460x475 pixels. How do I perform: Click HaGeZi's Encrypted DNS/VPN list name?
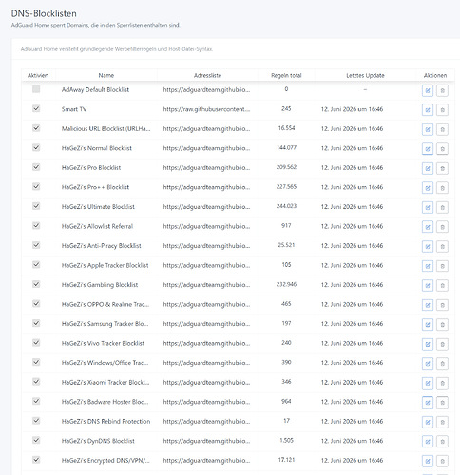click(105, 460)
